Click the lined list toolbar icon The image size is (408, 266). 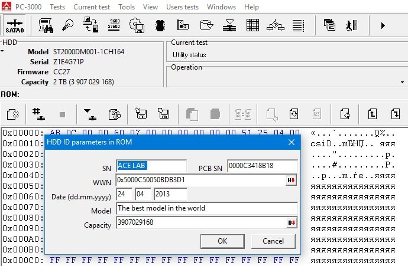click(x=298, y=25)
